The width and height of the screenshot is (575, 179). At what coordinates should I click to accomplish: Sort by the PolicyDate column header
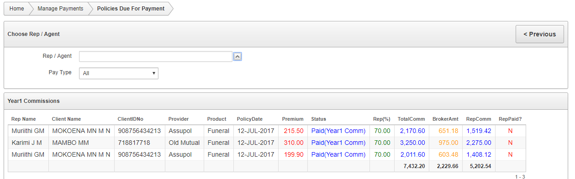pos(250,119)
